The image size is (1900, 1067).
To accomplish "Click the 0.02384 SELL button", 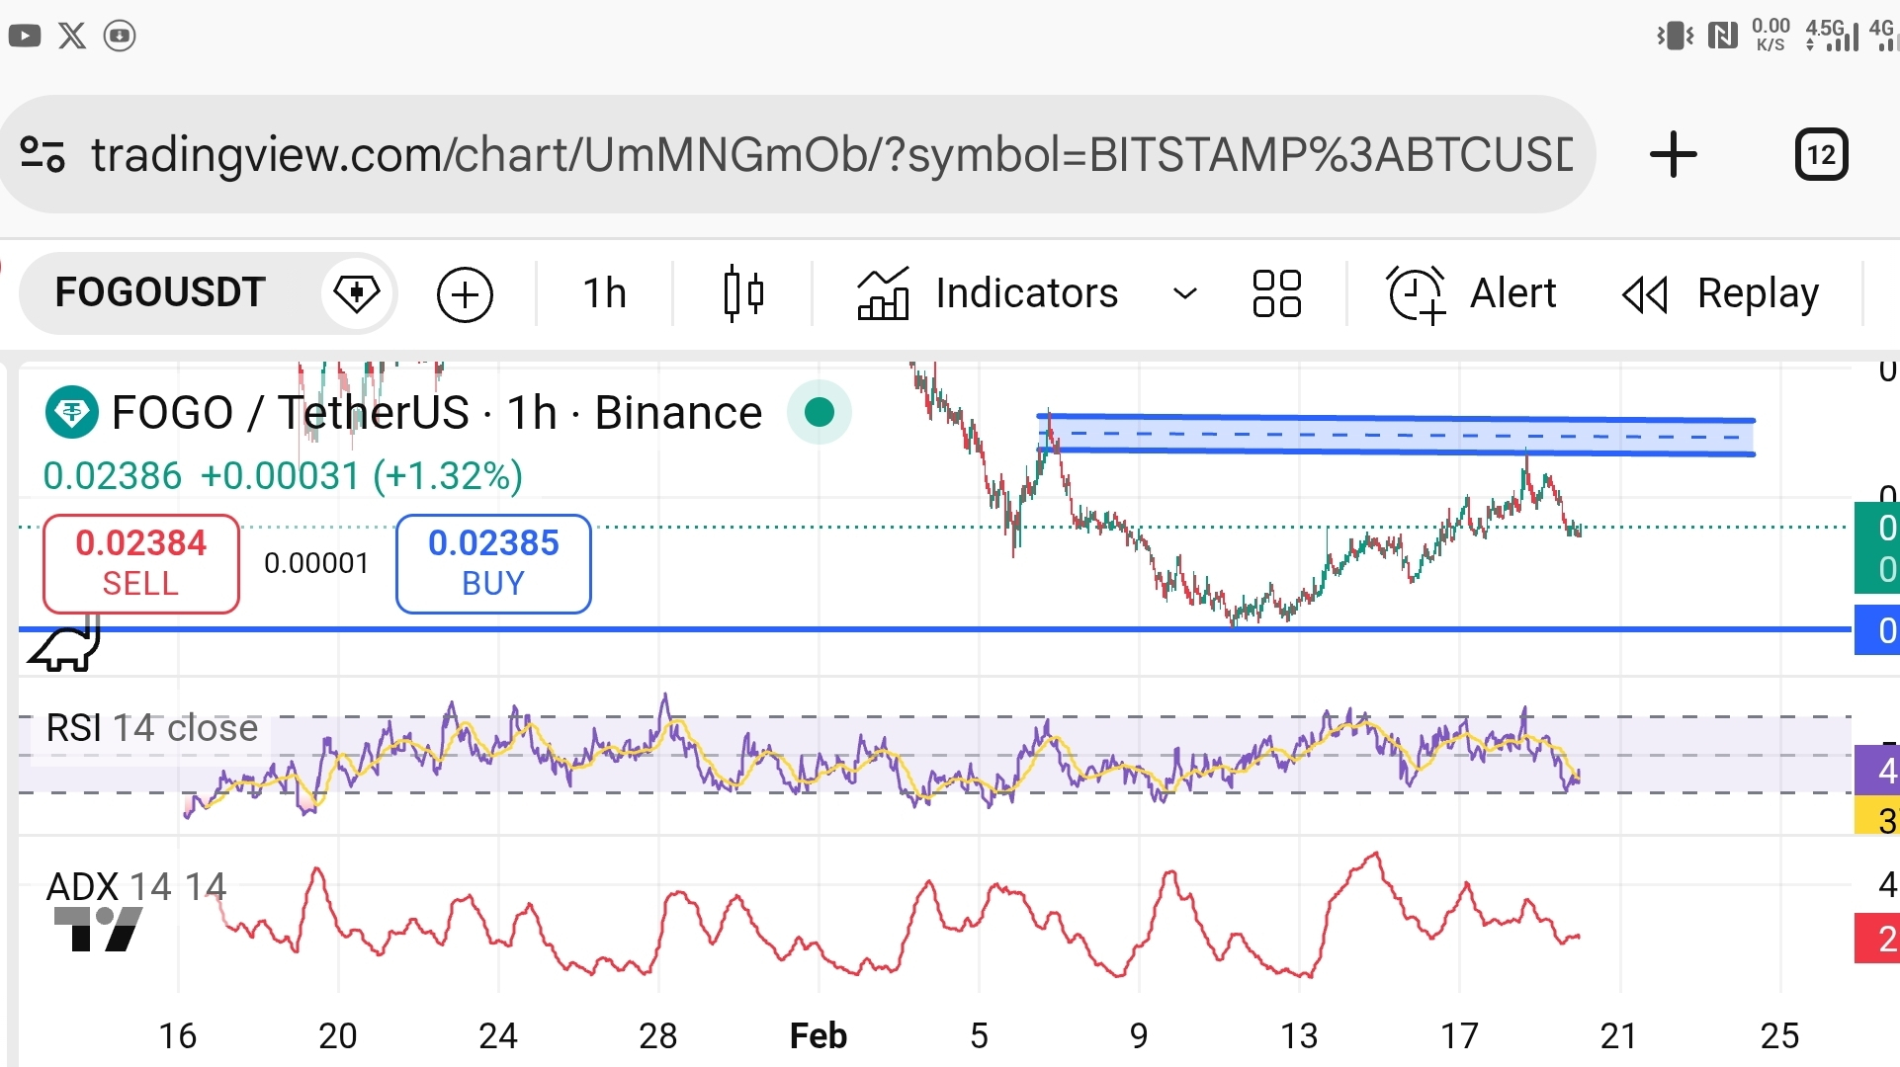I will (x=140, y=563).
